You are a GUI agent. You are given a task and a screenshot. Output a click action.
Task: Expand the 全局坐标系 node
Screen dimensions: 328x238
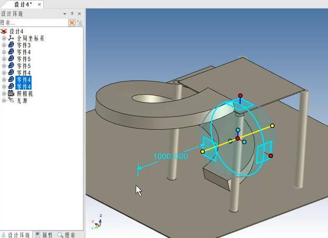click(4, 38)
